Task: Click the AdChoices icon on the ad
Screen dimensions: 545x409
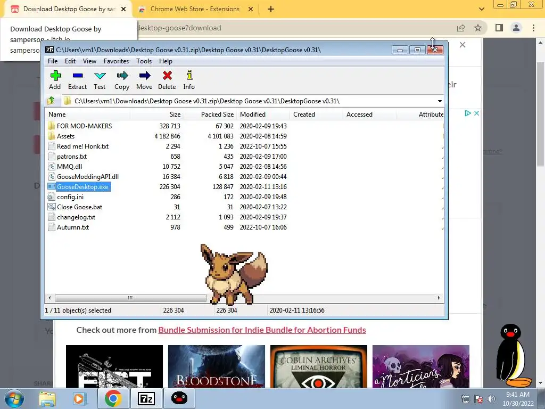Action: click(467, 113)
